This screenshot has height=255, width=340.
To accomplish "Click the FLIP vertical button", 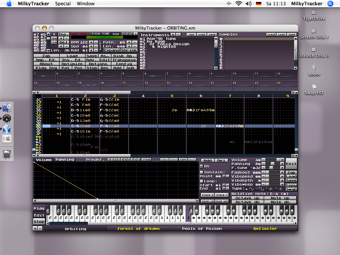I will [100, 46].
